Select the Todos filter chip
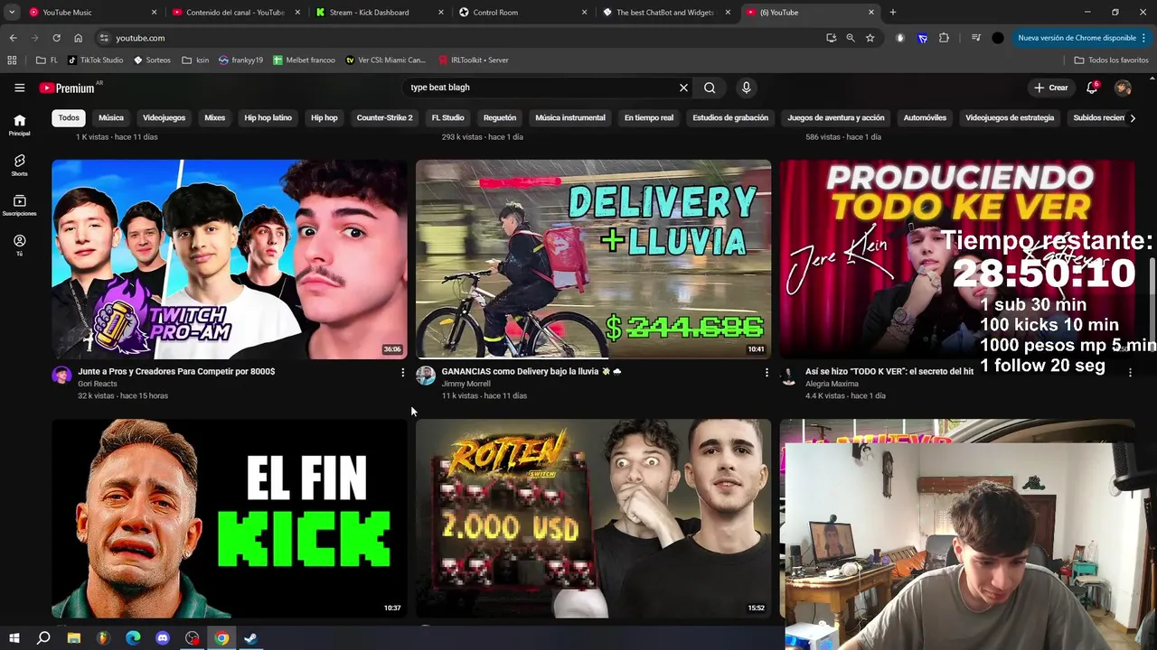This screenshot has width=1157, height=650. pos(69,117)
